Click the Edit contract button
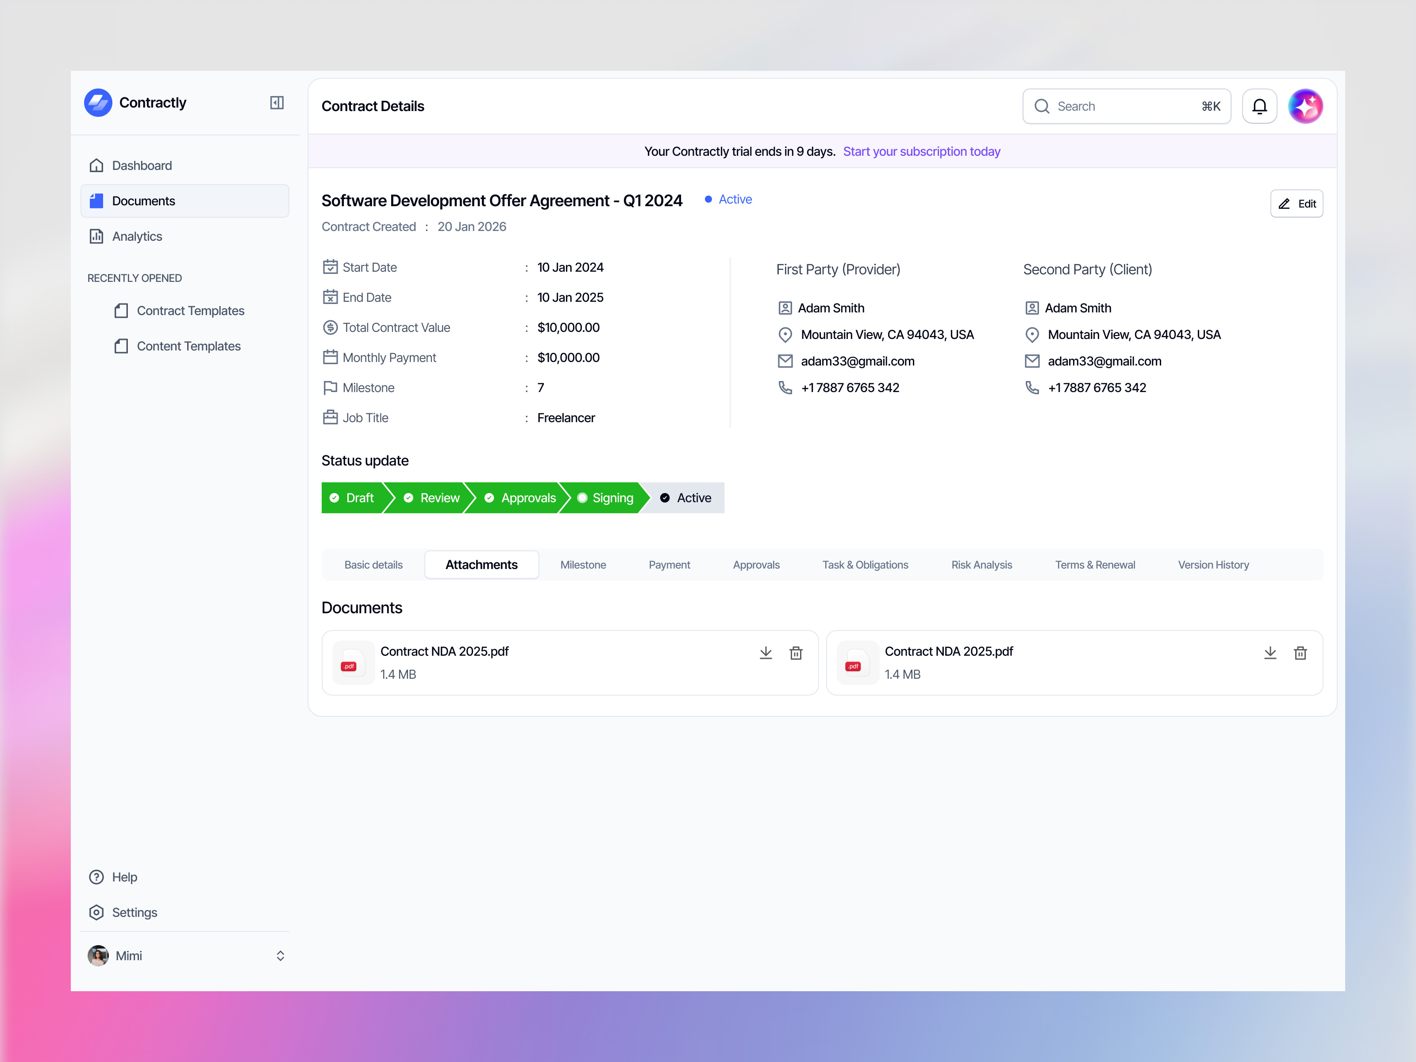The height and width of the screenshot is (1062, 1416). [x=1296, y=204]
